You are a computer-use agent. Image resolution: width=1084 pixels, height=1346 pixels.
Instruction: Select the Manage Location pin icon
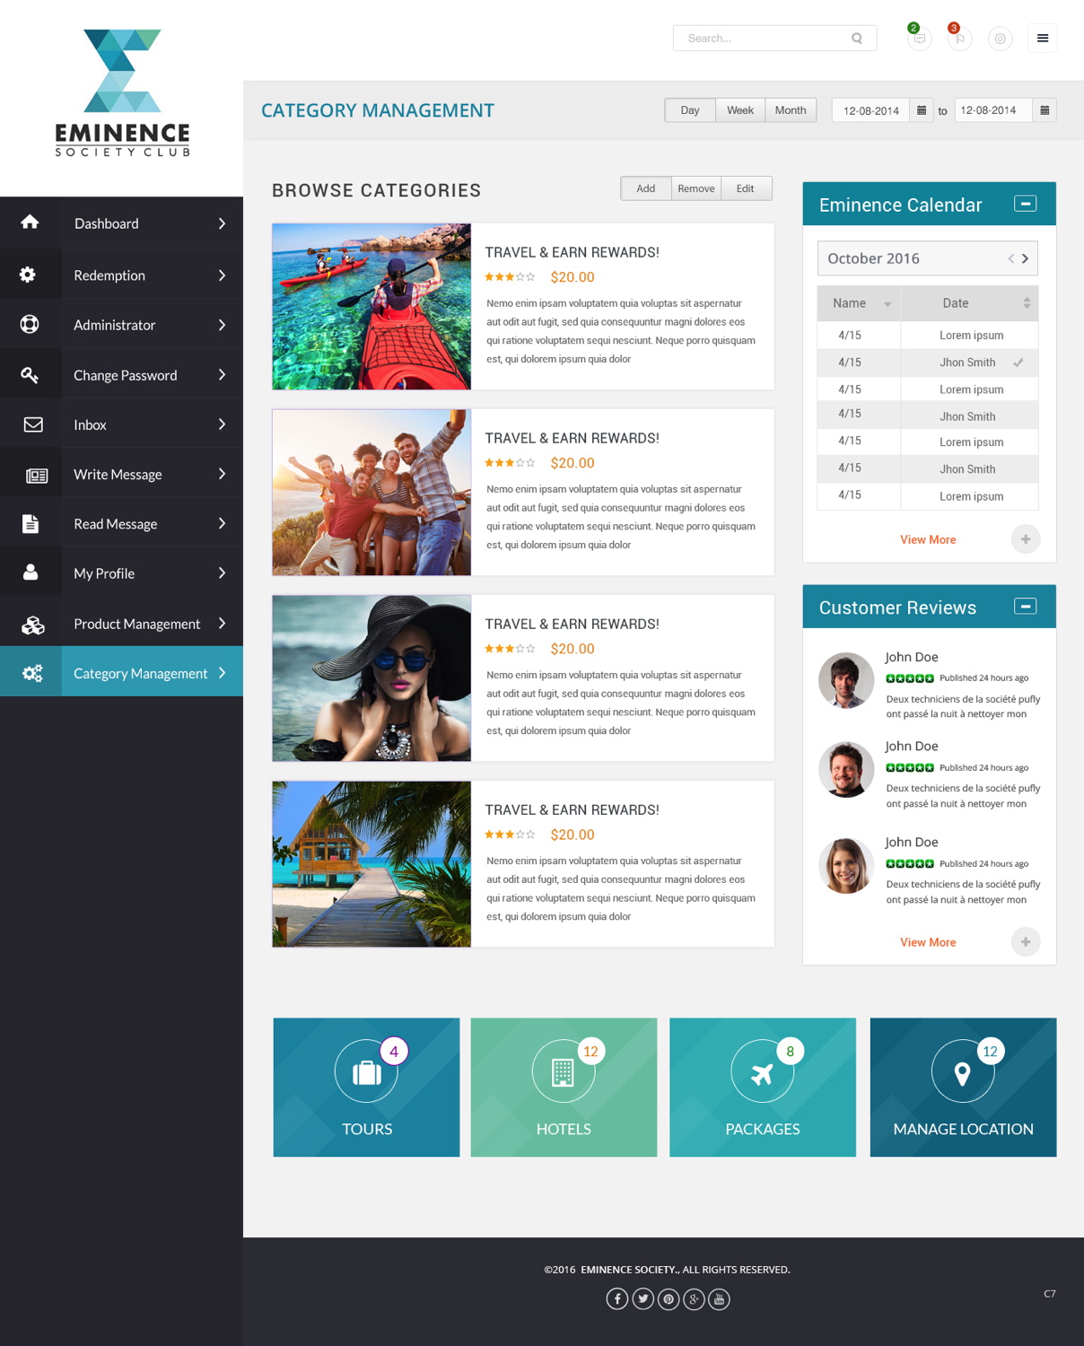point(962,1072)
